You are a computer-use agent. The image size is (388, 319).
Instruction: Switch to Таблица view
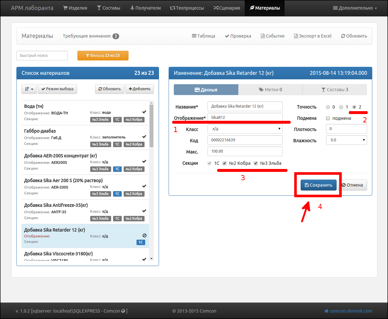coord(204,36)
